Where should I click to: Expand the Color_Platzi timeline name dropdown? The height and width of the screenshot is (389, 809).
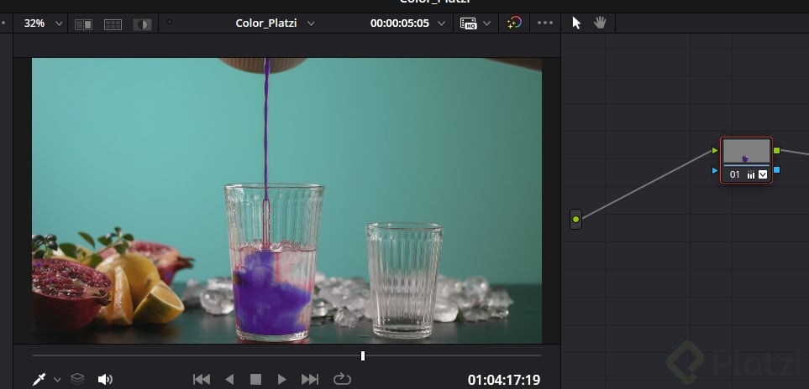point(311,23)
